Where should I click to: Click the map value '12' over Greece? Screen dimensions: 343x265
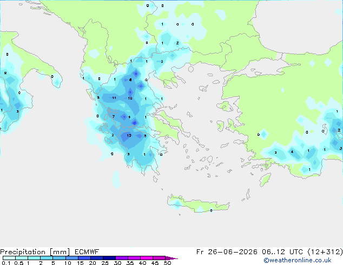129,136
